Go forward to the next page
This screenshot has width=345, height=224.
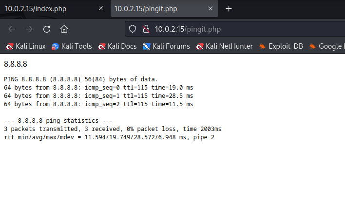(29, 29)
